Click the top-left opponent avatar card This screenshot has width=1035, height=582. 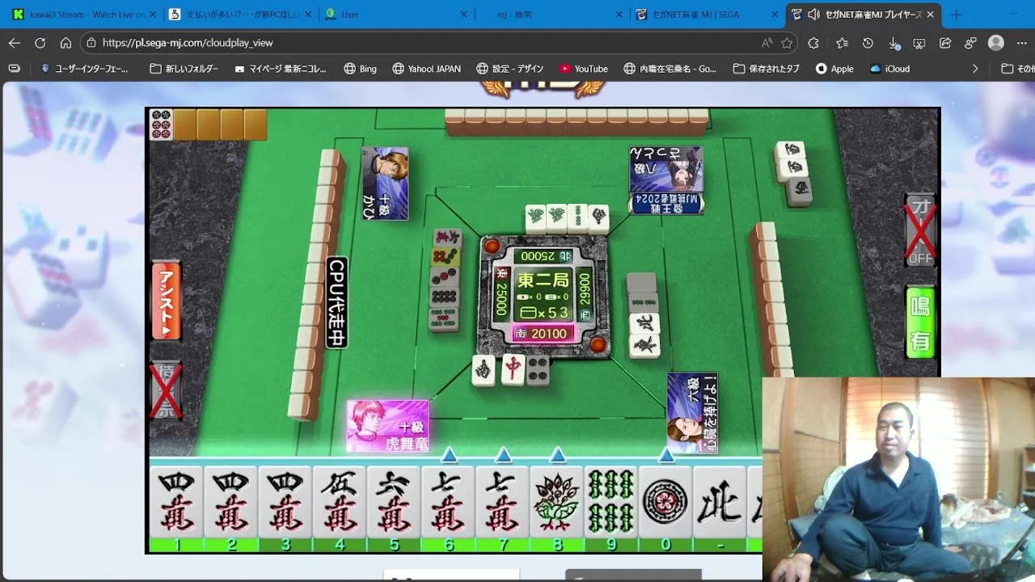pyautogui.click(x=385, y=183)
